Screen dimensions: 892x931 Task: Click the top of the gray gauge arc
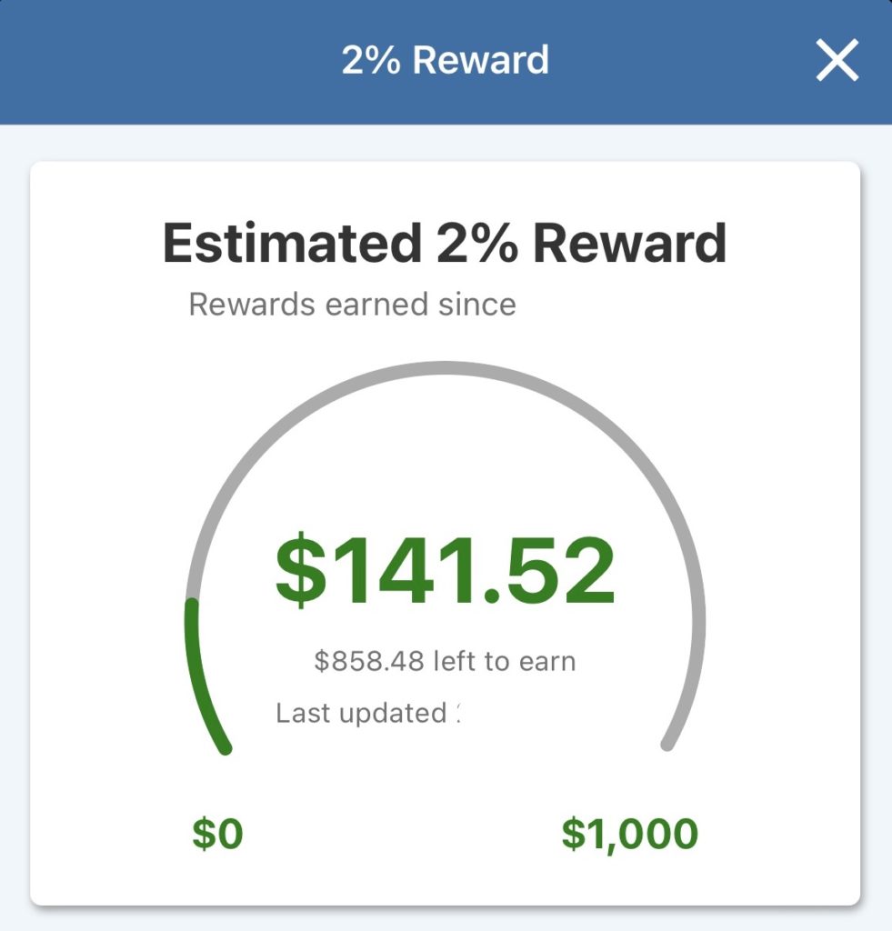pyautogui.click(x=445, y=366)
